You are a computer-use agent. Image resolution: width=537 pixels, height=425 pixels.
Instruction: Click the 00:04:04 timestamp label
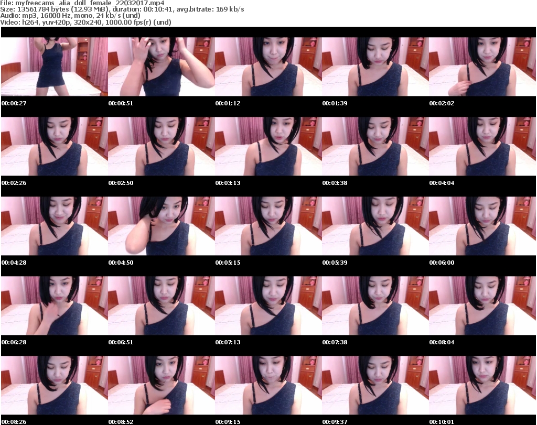[442, 183]
